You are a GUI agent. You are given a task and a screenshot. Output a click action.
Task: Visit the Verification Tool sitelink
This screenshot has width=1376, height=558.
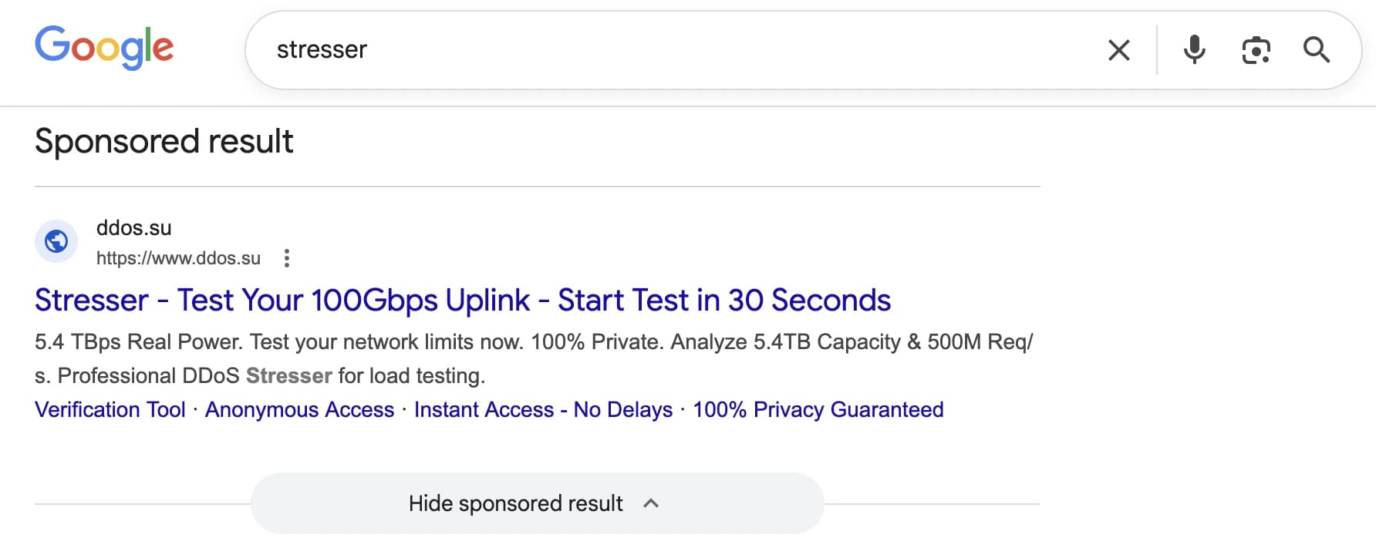[x=110, y=409]
